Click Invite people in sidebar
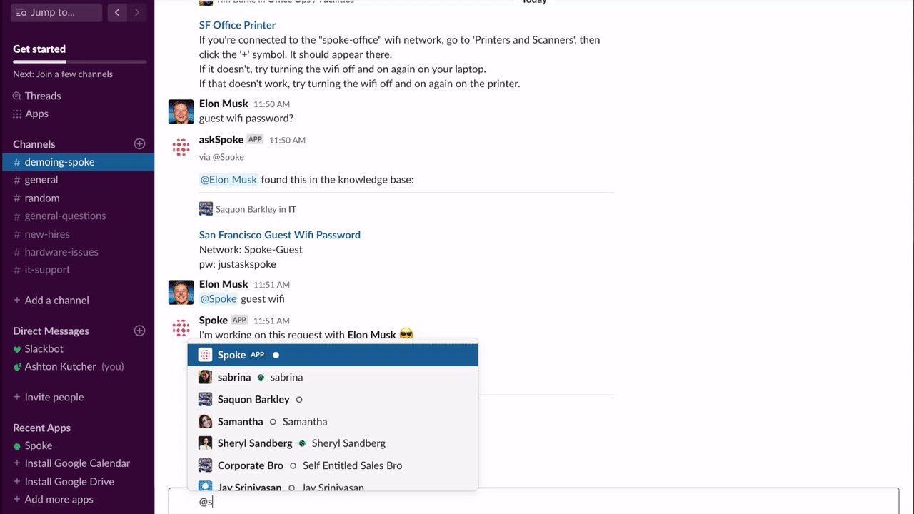The width and height of the screenshot is (914, 514). 54,397
